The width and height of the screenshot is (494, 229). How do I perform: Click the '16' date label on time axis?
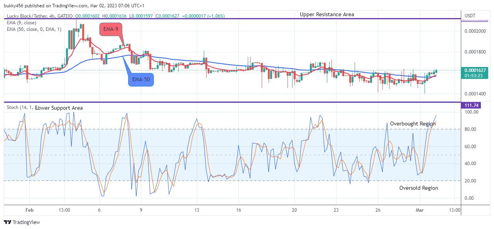[x=239, y=210]
